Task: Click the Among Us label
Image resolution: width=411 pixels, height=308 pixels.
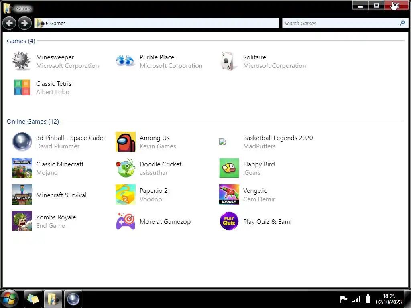Action: click(155, 138)
